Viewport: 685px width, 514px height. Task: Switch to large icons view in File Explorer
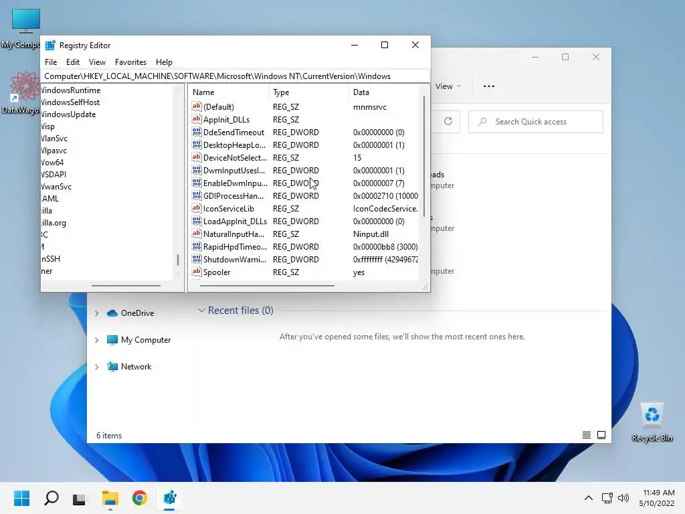click(601, 435)
